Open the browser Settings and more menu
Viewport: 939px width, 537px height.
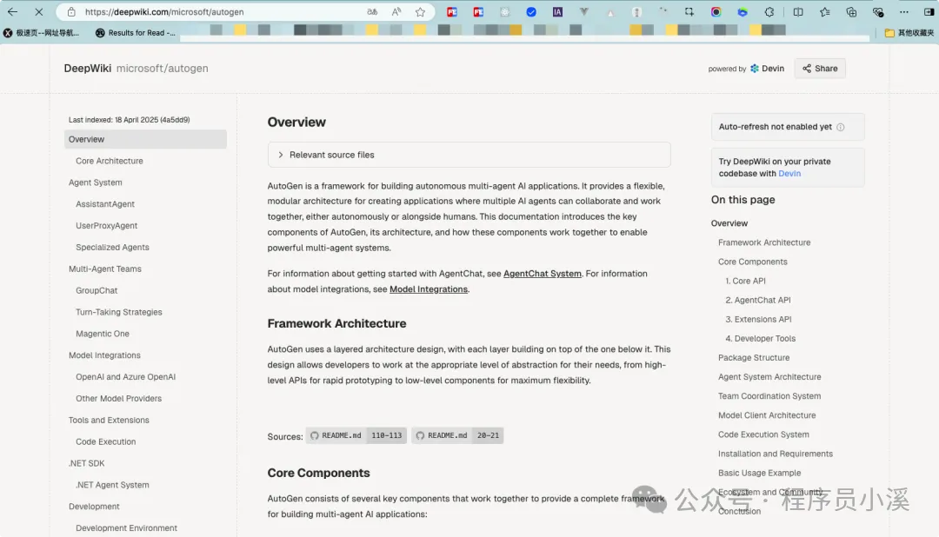coord(903,12)
